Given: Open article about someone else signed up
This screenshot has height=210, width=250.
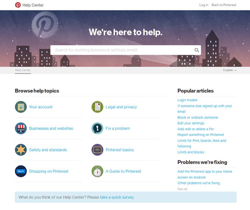Looking at the screenshot, I should pyautogui.click(x=205, y=109).
